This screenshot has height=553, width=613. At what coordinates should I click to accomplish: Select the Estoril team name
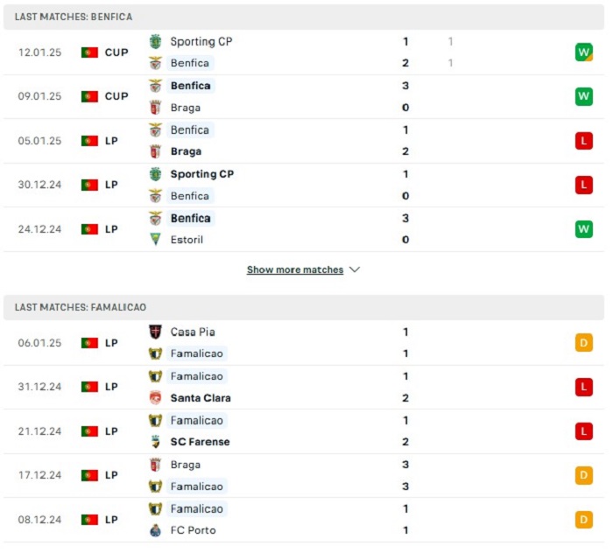[187, 240]
